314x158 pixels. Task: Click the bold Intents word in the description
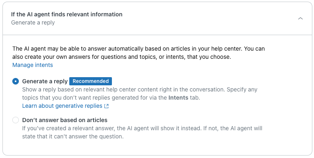pos(178,98)
